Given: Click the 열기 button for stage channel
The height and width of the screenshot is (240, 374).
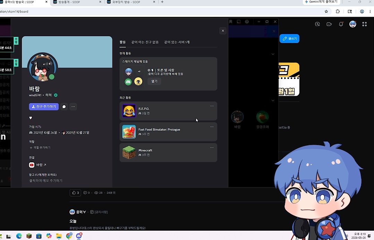Looking at the screenshot, I should [154, 81].
